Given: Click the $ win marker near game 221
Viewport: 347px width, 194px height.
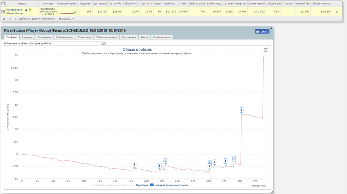Looking at the screenshot, I should point(160,165).
